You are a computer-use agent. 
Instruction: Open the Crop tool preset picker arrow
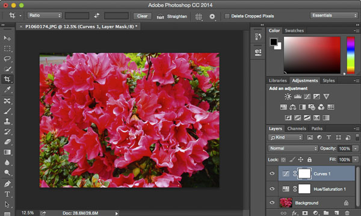(20, 16)
